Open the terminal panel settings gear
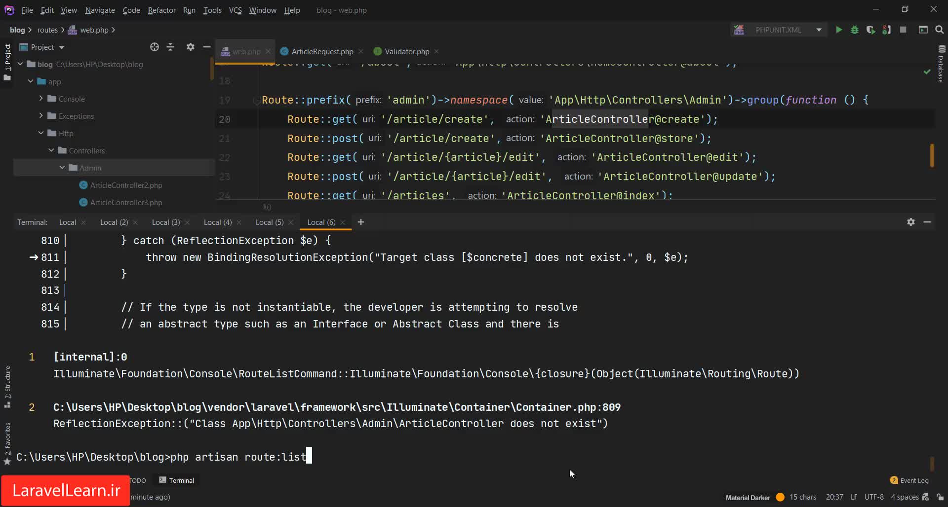The height and width of the screenshot is (507, 948). 911,222
